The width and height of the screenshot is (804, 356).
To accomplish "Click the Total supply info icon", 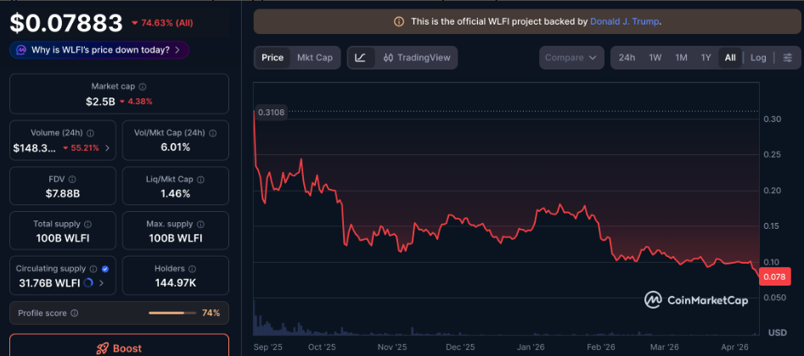I will [87, 224].
